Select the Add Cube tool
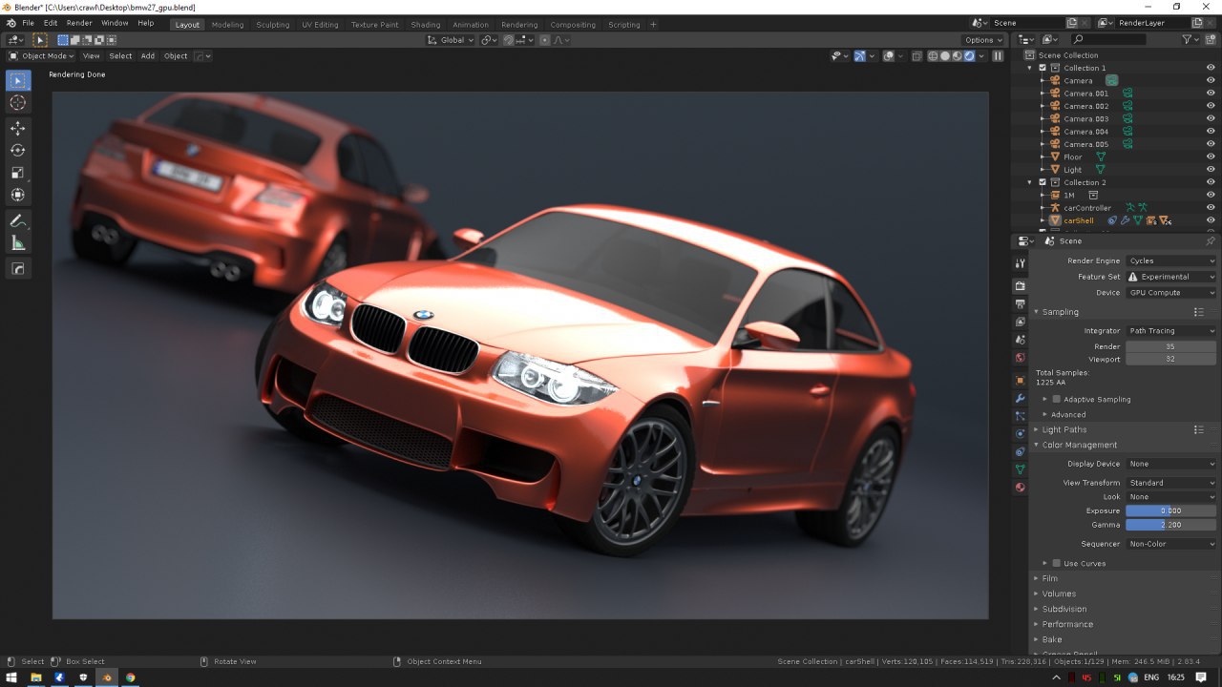Screen dimensions: 1222x687 click(x=17, y=269)
